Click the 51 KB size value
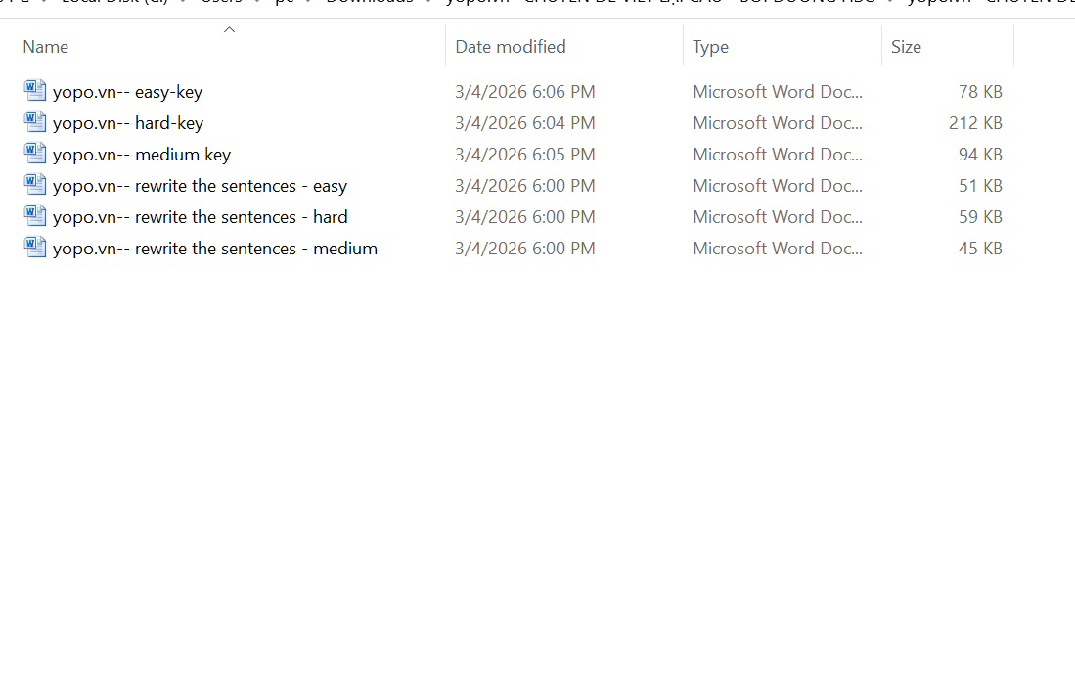The height and width of the screenshot is (684, 1075). (x=980, y=186)
